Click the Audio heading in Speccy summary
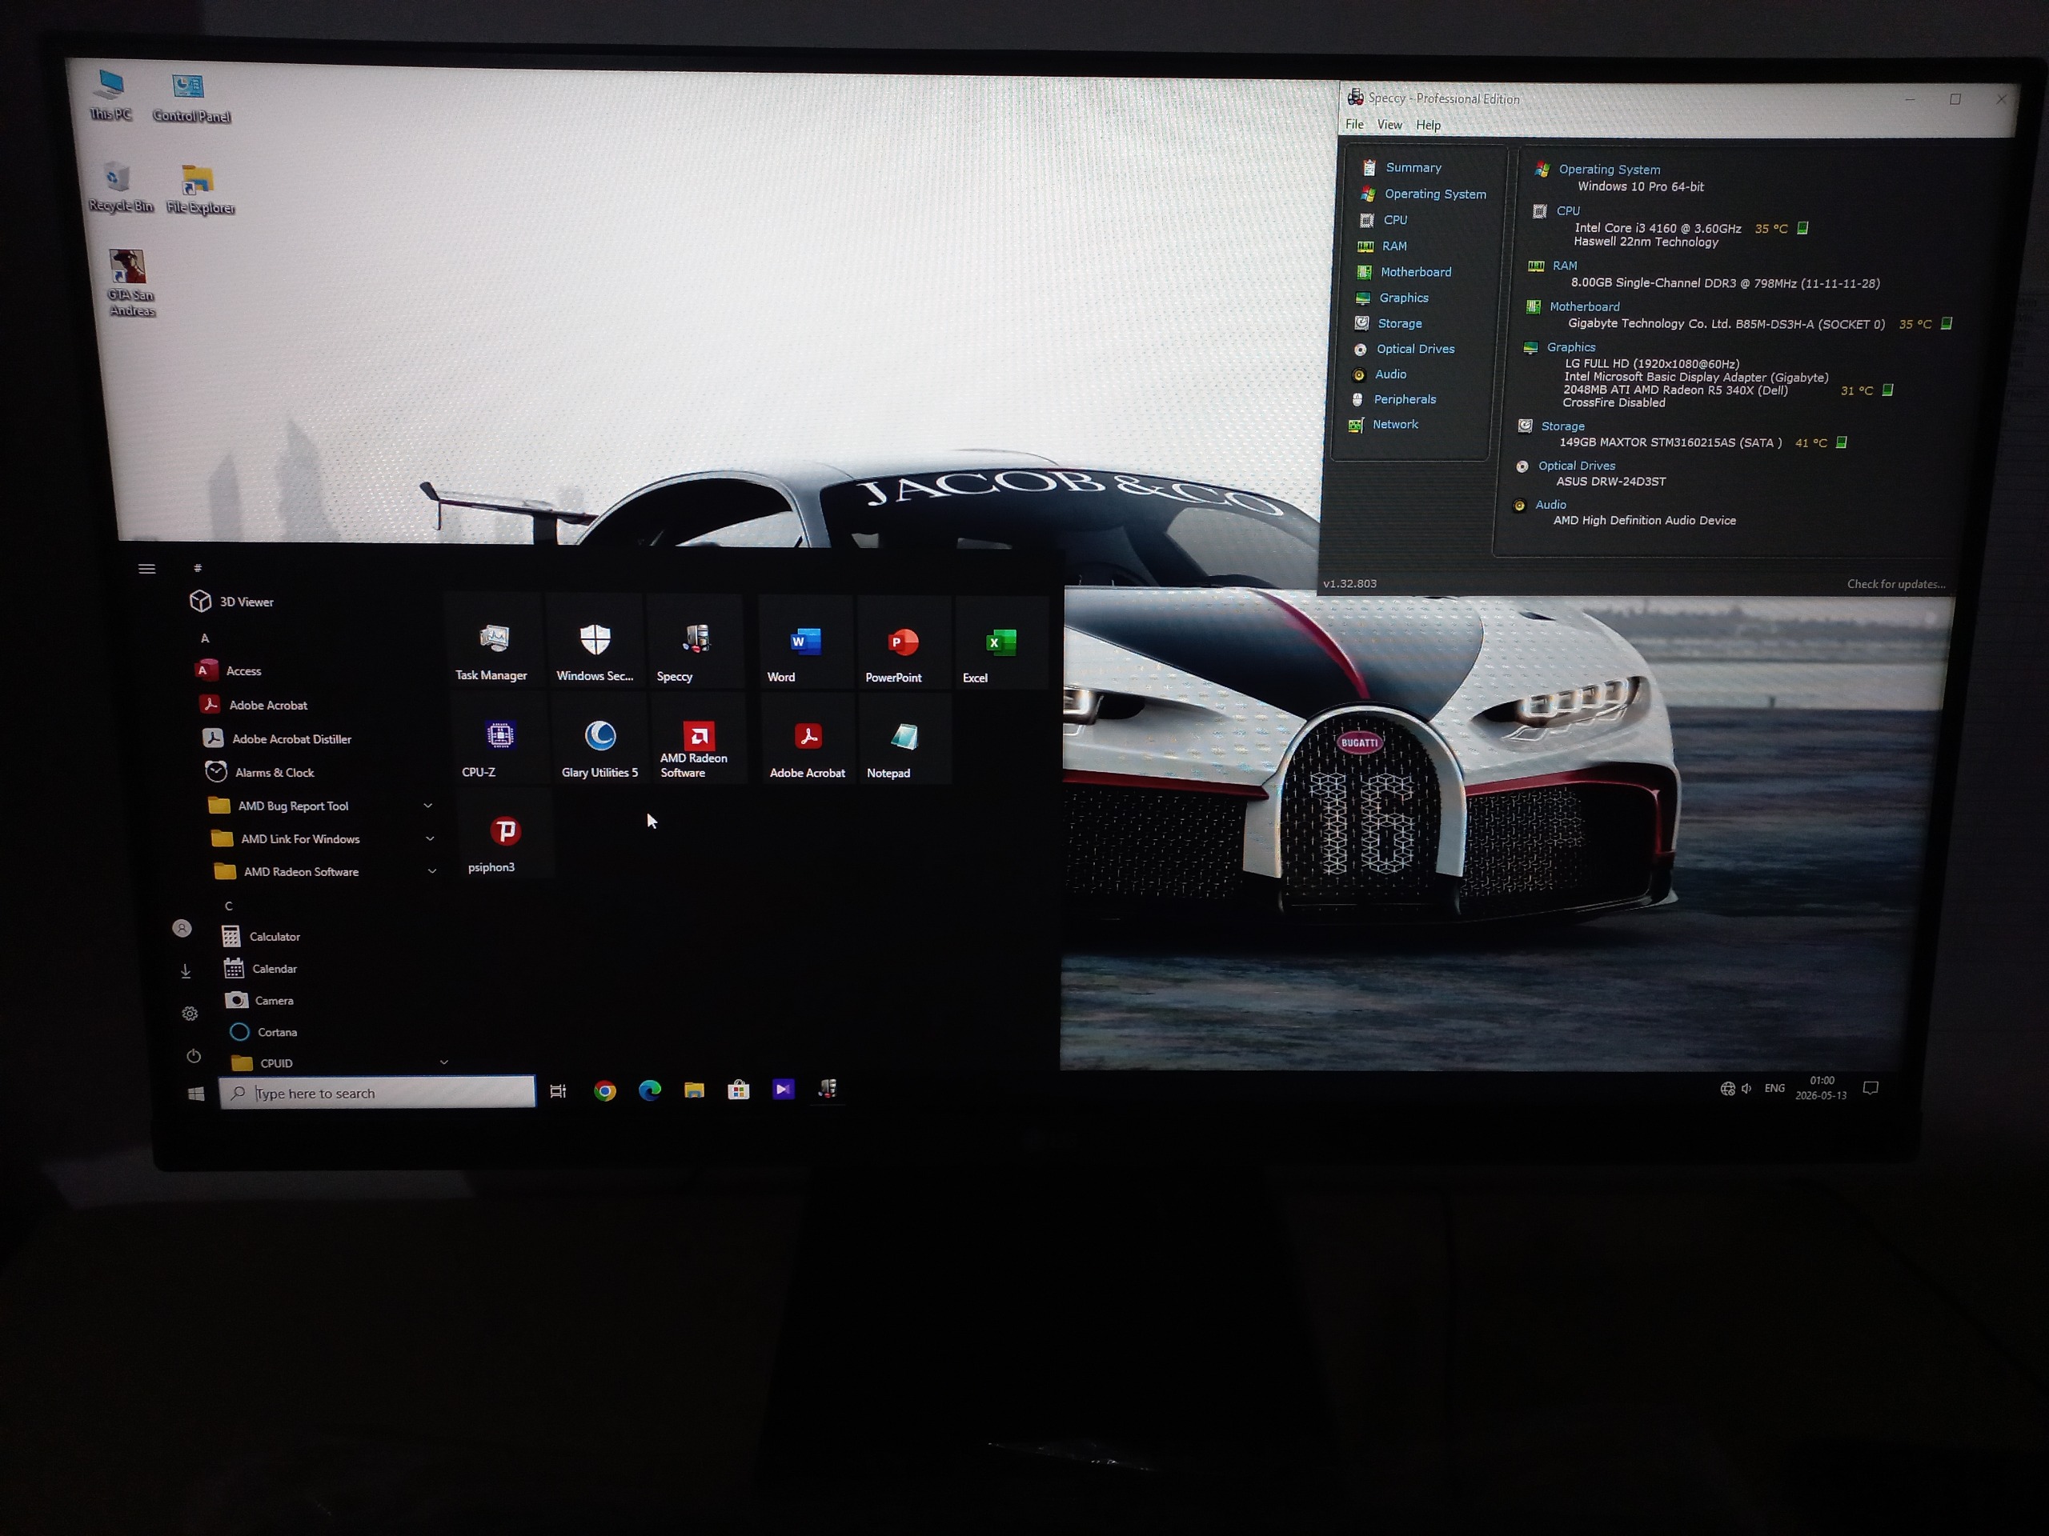The image size is (2049, 1536). pyautogui.click(x=1550, y=505)
